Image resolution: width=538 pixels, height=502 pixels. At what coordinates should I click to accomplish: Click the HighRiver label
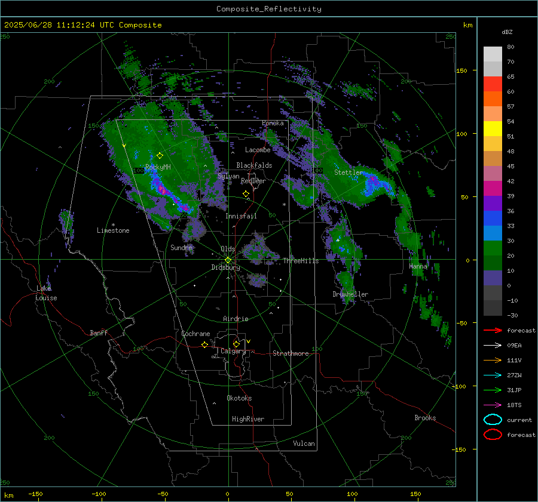[248, 419]
